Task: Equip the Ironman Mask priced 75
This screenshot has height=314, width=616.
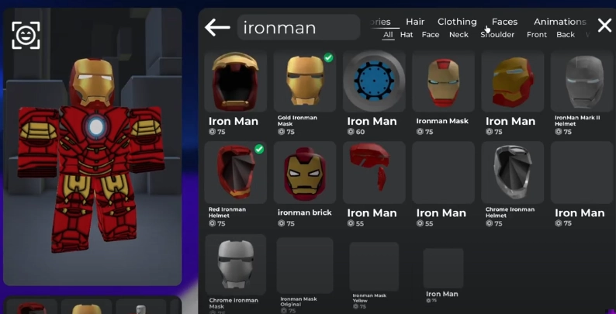Action: pyautogui.click(x=443, y=81)
